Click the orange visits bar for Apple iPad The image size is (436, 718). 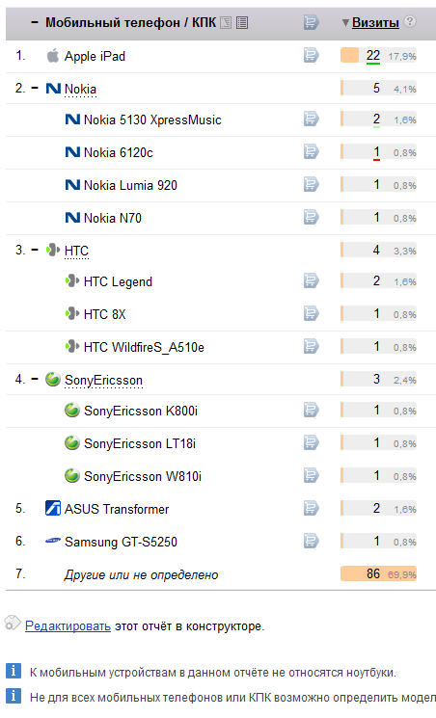tap(349, 55)
